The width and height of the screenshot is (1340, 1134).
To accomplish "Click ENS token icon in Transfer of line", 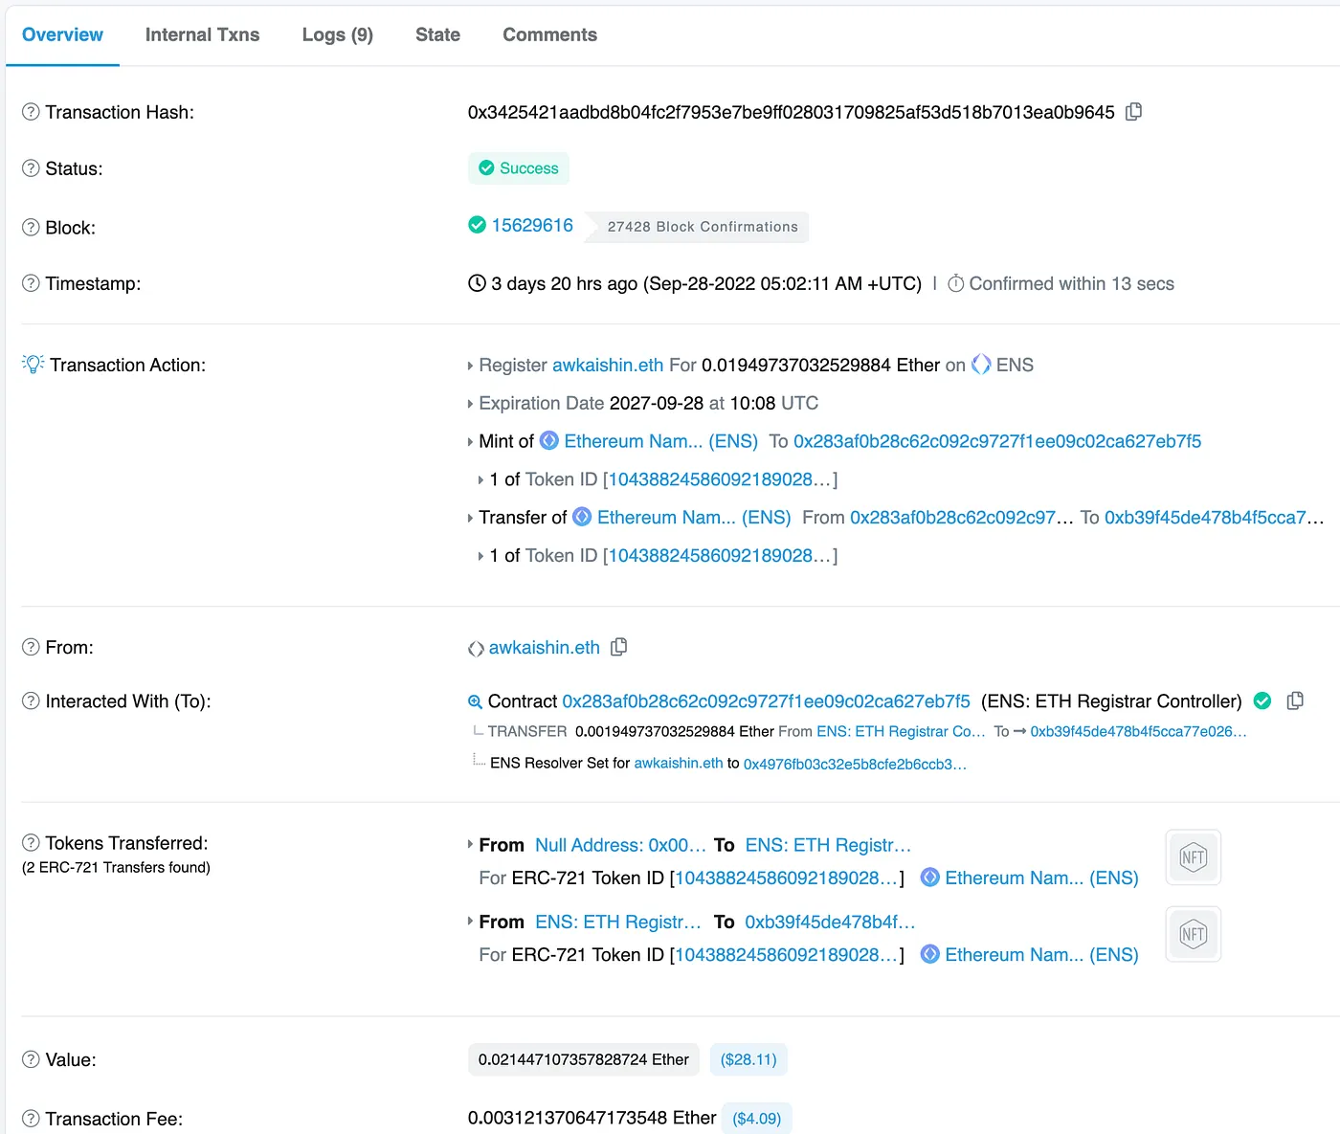I will (582, 517).
